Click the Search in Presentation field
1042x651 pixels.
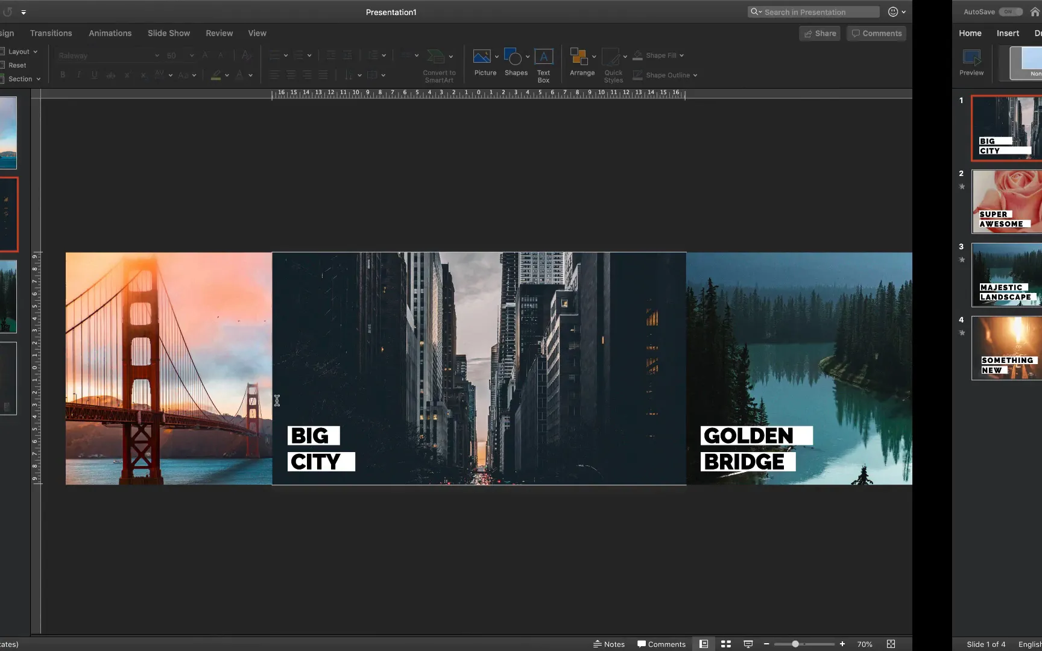[x=814, y=11]
